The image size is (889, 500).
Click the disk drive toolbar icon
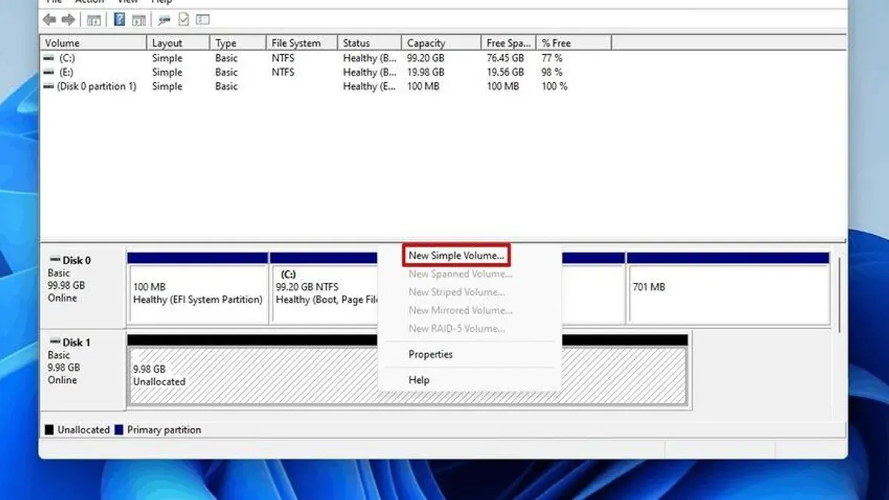(164, 20)
